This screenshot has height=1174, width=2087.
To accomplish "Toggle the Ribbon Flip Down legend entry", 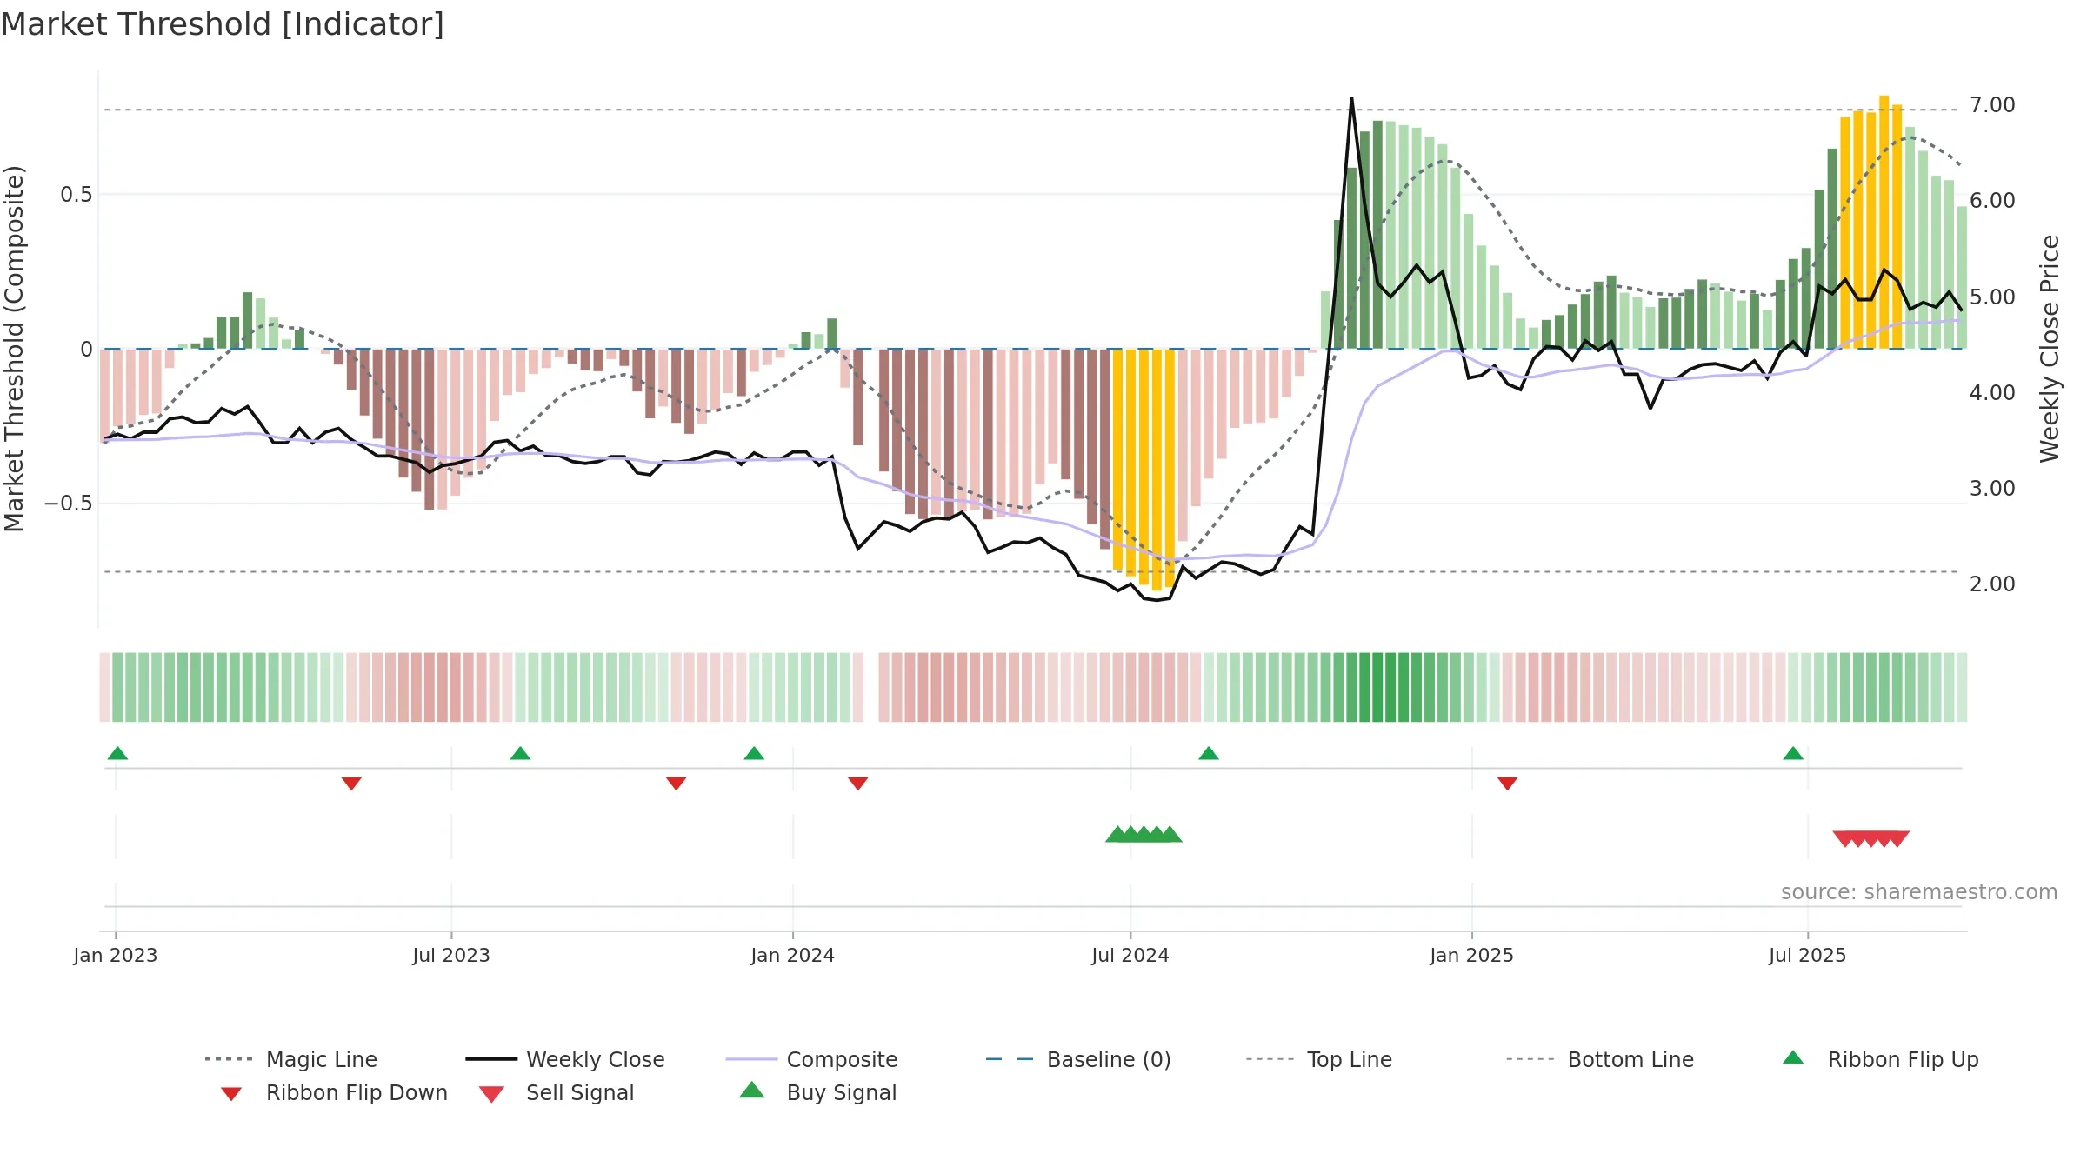I will (x=333, y=1092).
